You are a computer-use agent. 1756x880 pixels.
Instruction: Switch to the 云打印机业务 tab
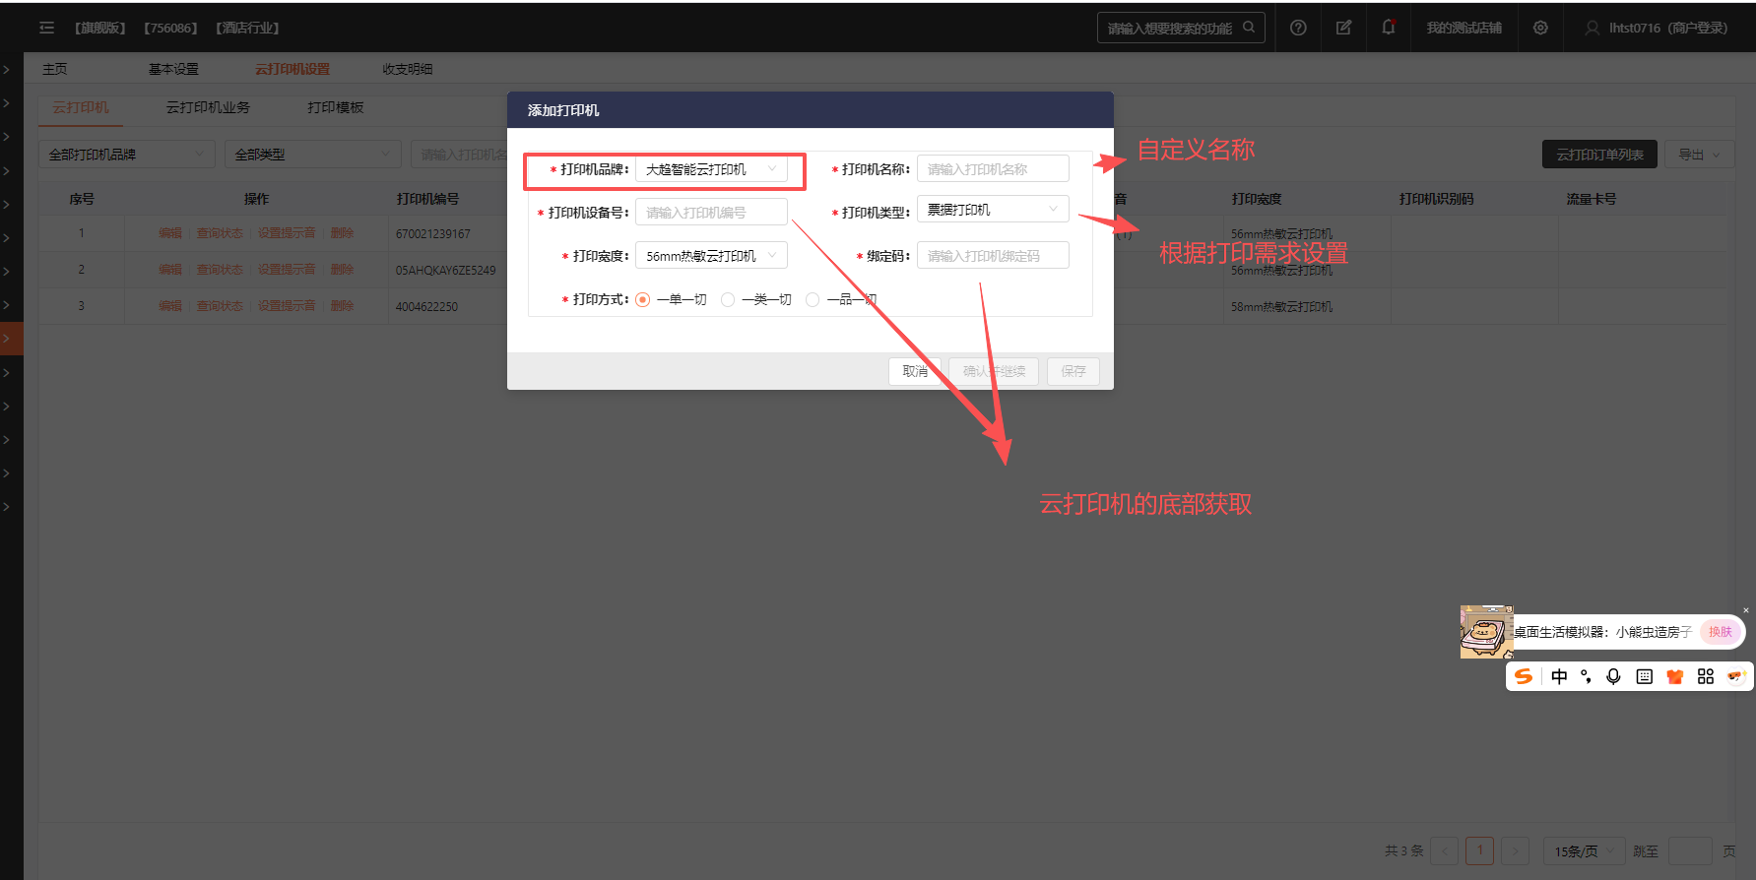tap(207, 107)
